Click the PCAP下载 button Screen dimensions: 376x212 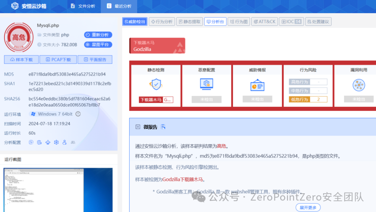coord(58,59)
